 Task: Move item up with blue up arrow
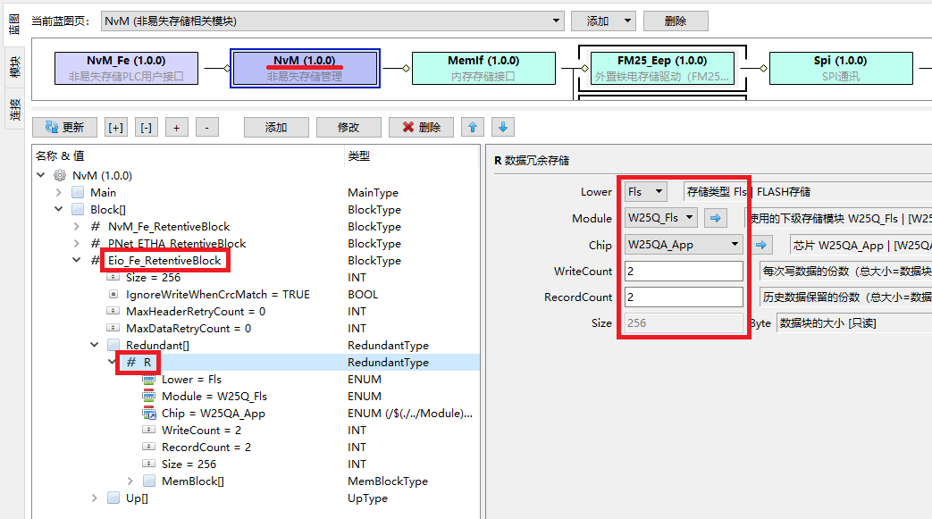click(473, 128)
